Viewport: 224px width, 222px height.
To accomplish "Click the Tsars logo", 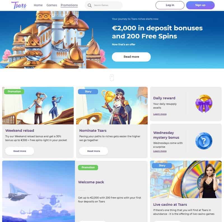I will [19, 5].
